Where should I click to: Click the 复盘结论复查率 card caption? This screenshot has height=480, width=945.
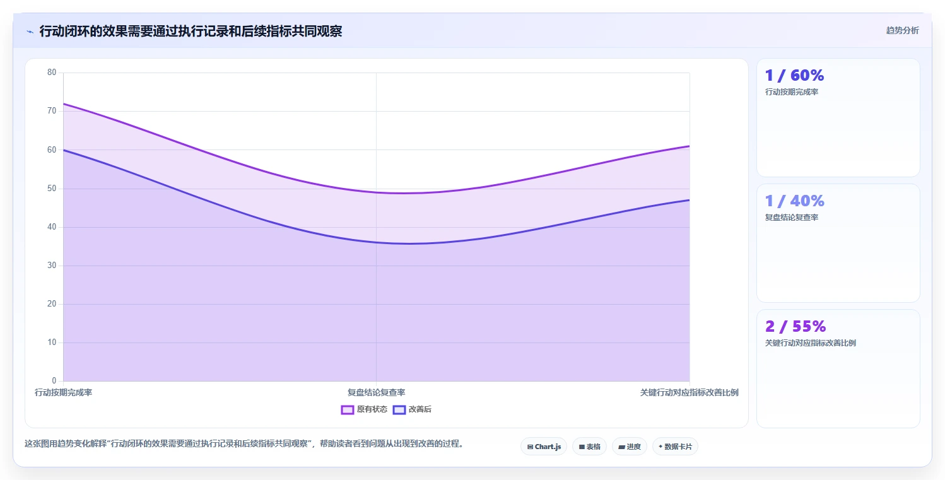(x=791, y=218)
